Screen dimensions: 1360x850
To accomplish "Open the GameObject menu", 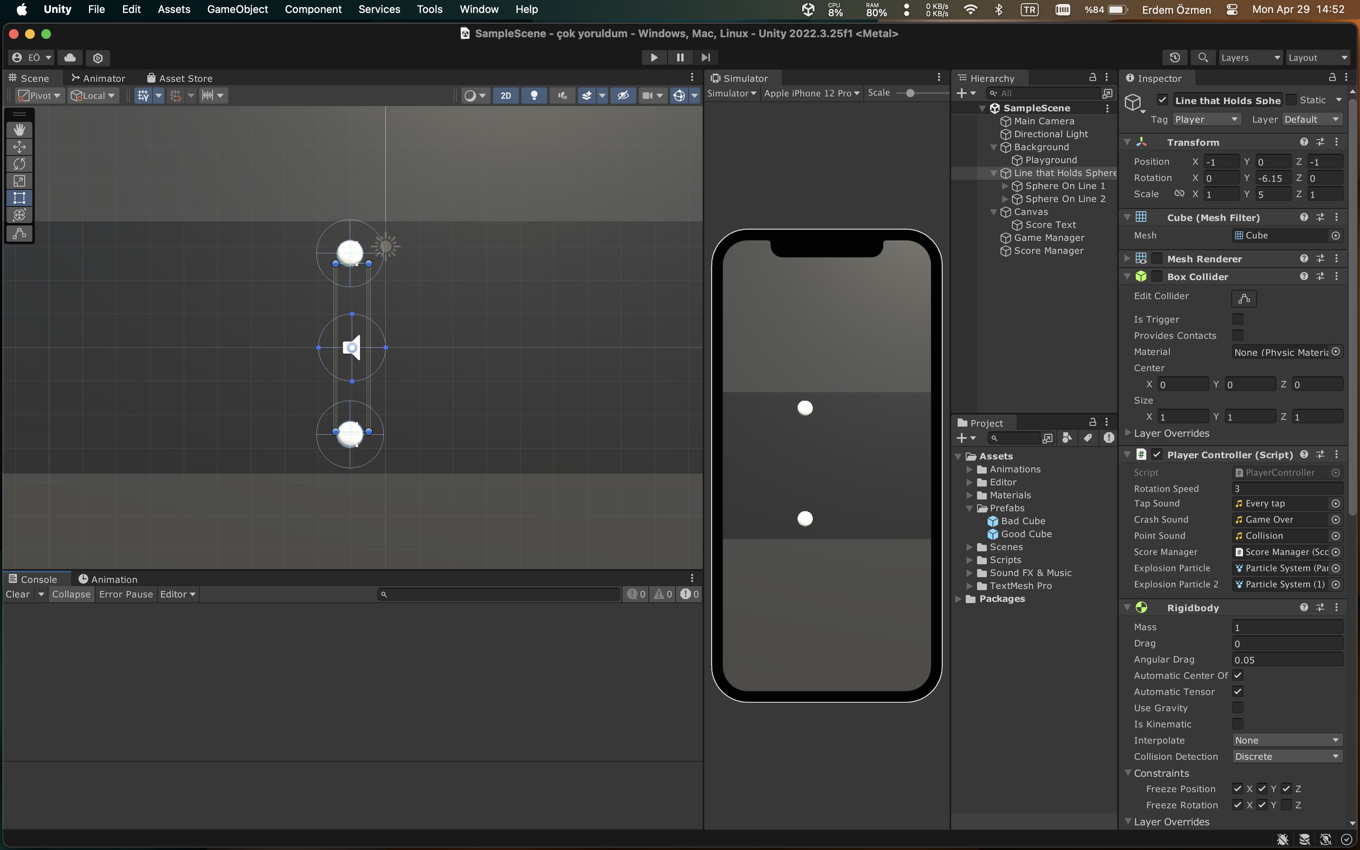I will [237, 9].
